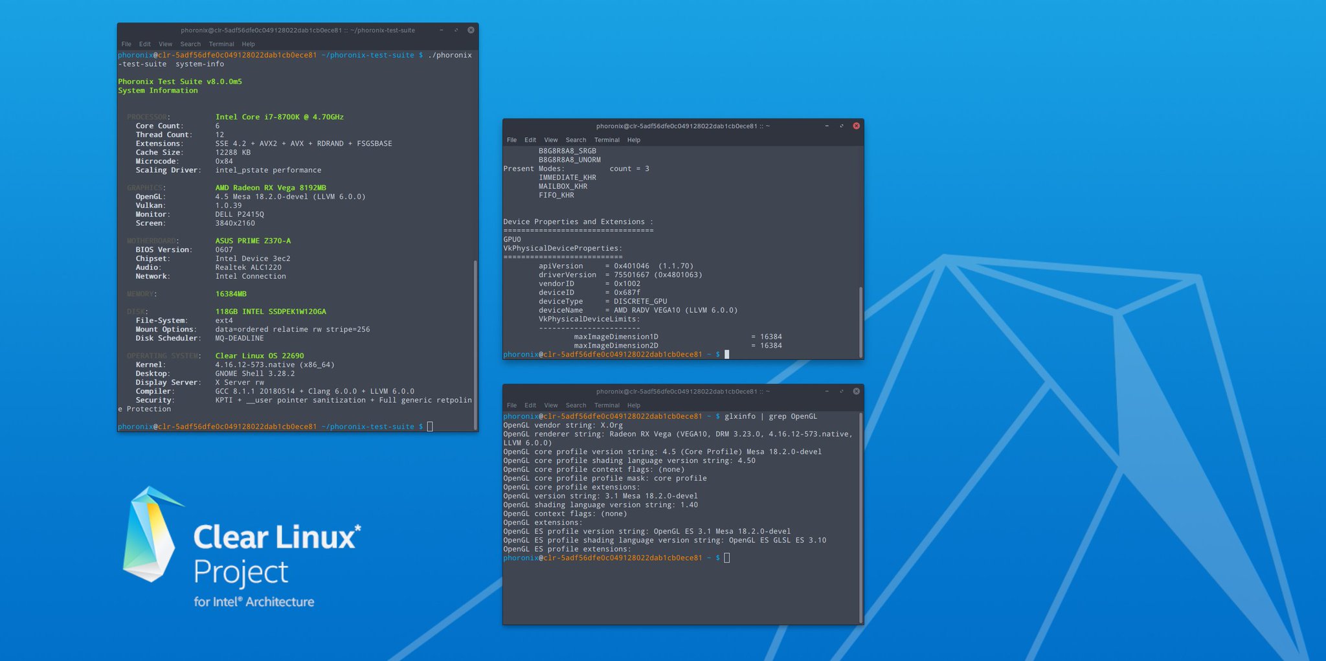Close the phoronix-test-suite terminal window
Screen dimensions: 1326x661
(471, 30)
